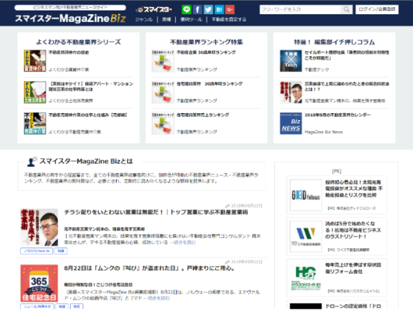Viewport: 413px width, 312px height.
Task: Click 続きを読む under the ムンク article
Action: (159, 298)
